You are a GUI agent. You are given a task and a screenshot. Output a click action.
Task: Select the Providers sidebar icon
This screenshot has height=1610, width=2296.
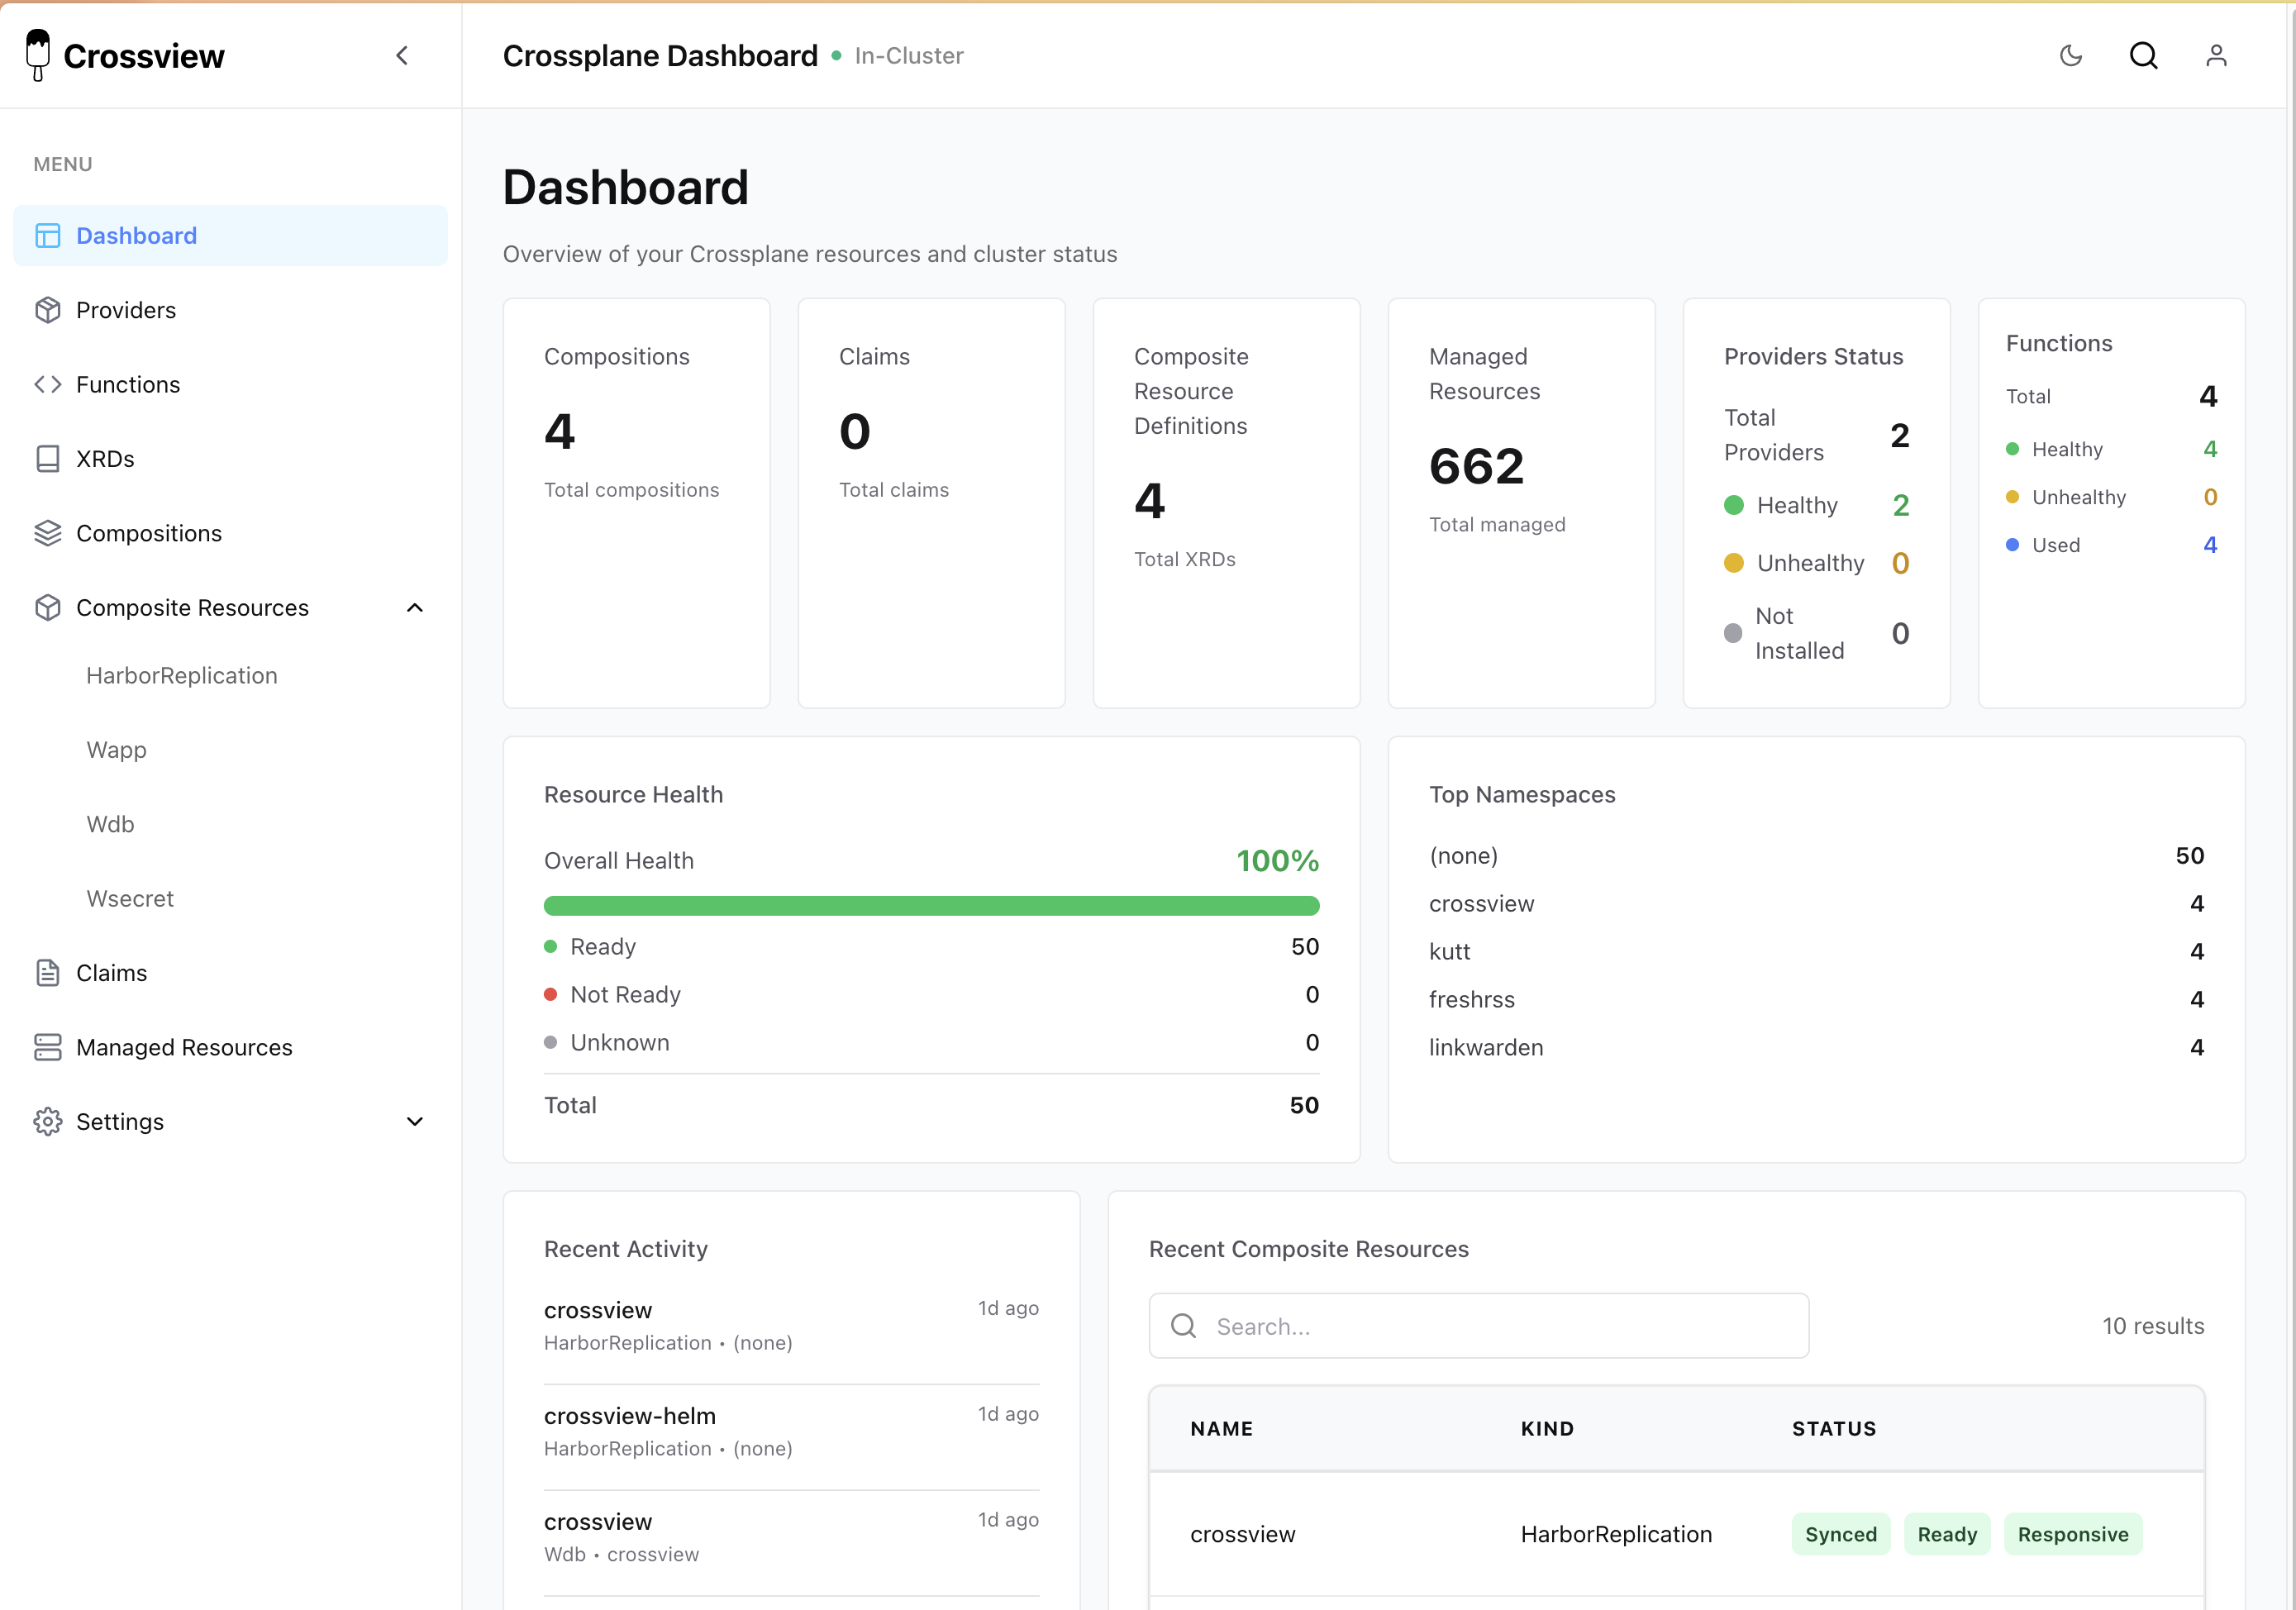(x=48, y=310)
